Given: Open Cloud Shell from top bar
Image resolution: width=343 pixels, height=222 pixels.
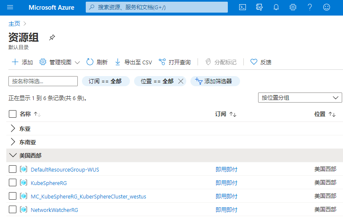Looking at the screenshot, I should pyautogui.click(x=243, y=8).
